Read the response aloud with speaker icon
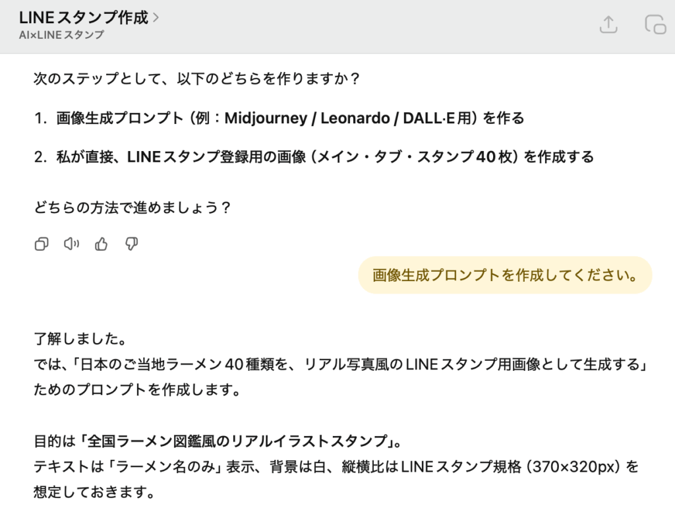 [71, 244]
